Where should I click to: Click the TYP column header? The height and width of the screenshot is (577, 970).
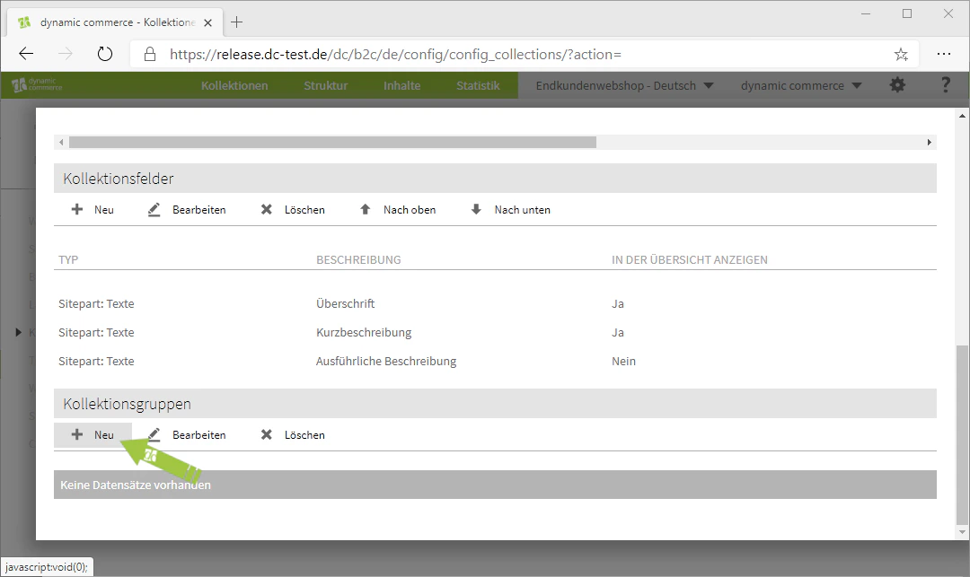tap(68, 260)
